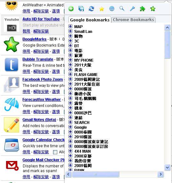
Task: Select the Google Bookmarks tab
Action: tap(90, 20)
